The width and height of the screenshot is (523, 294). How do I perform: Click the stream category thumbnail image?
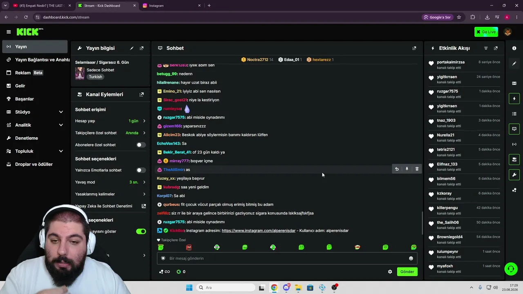[80, 73]
